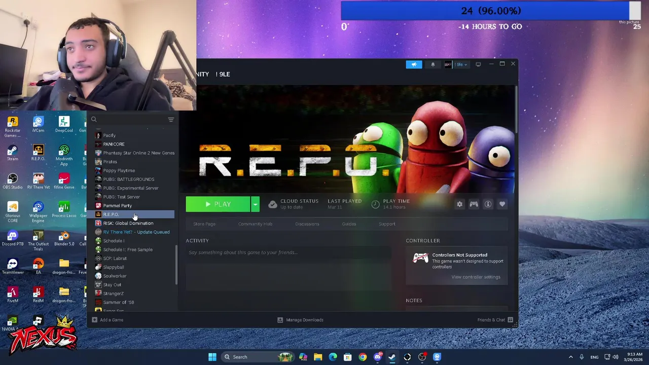Open the Support tab
This screenshot has width=649, height=365.
[x=387, y=224]
